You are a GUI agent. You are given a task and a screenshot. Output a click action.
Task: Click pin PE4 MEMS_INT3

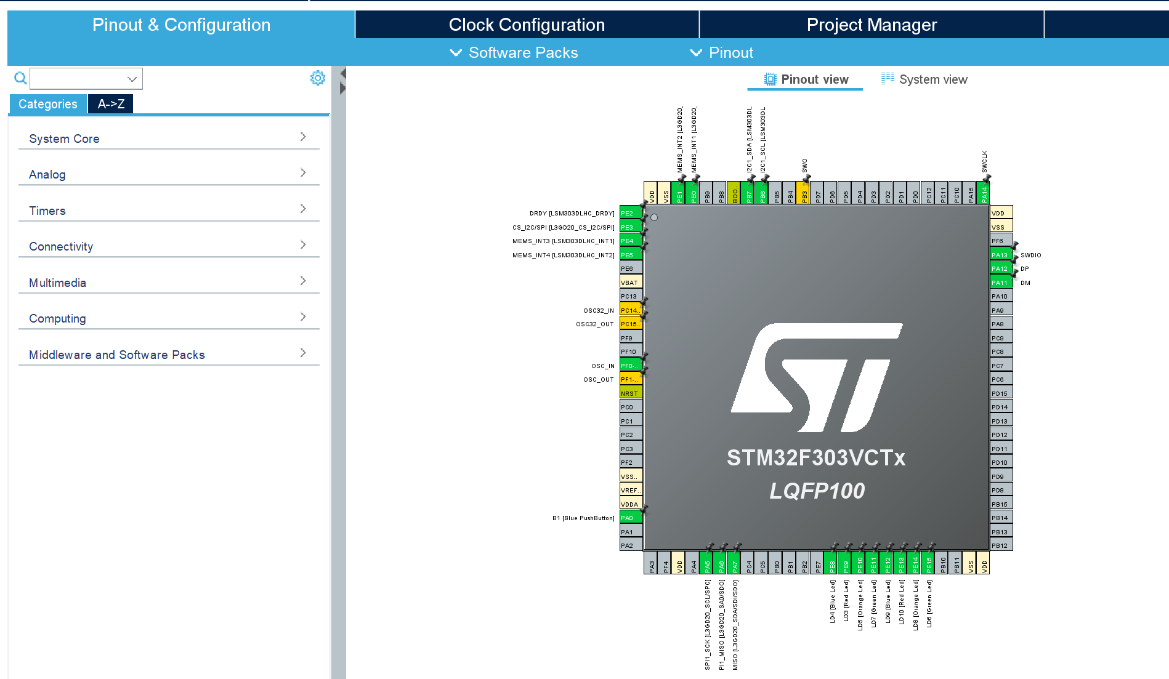click(x=631, y=241)
